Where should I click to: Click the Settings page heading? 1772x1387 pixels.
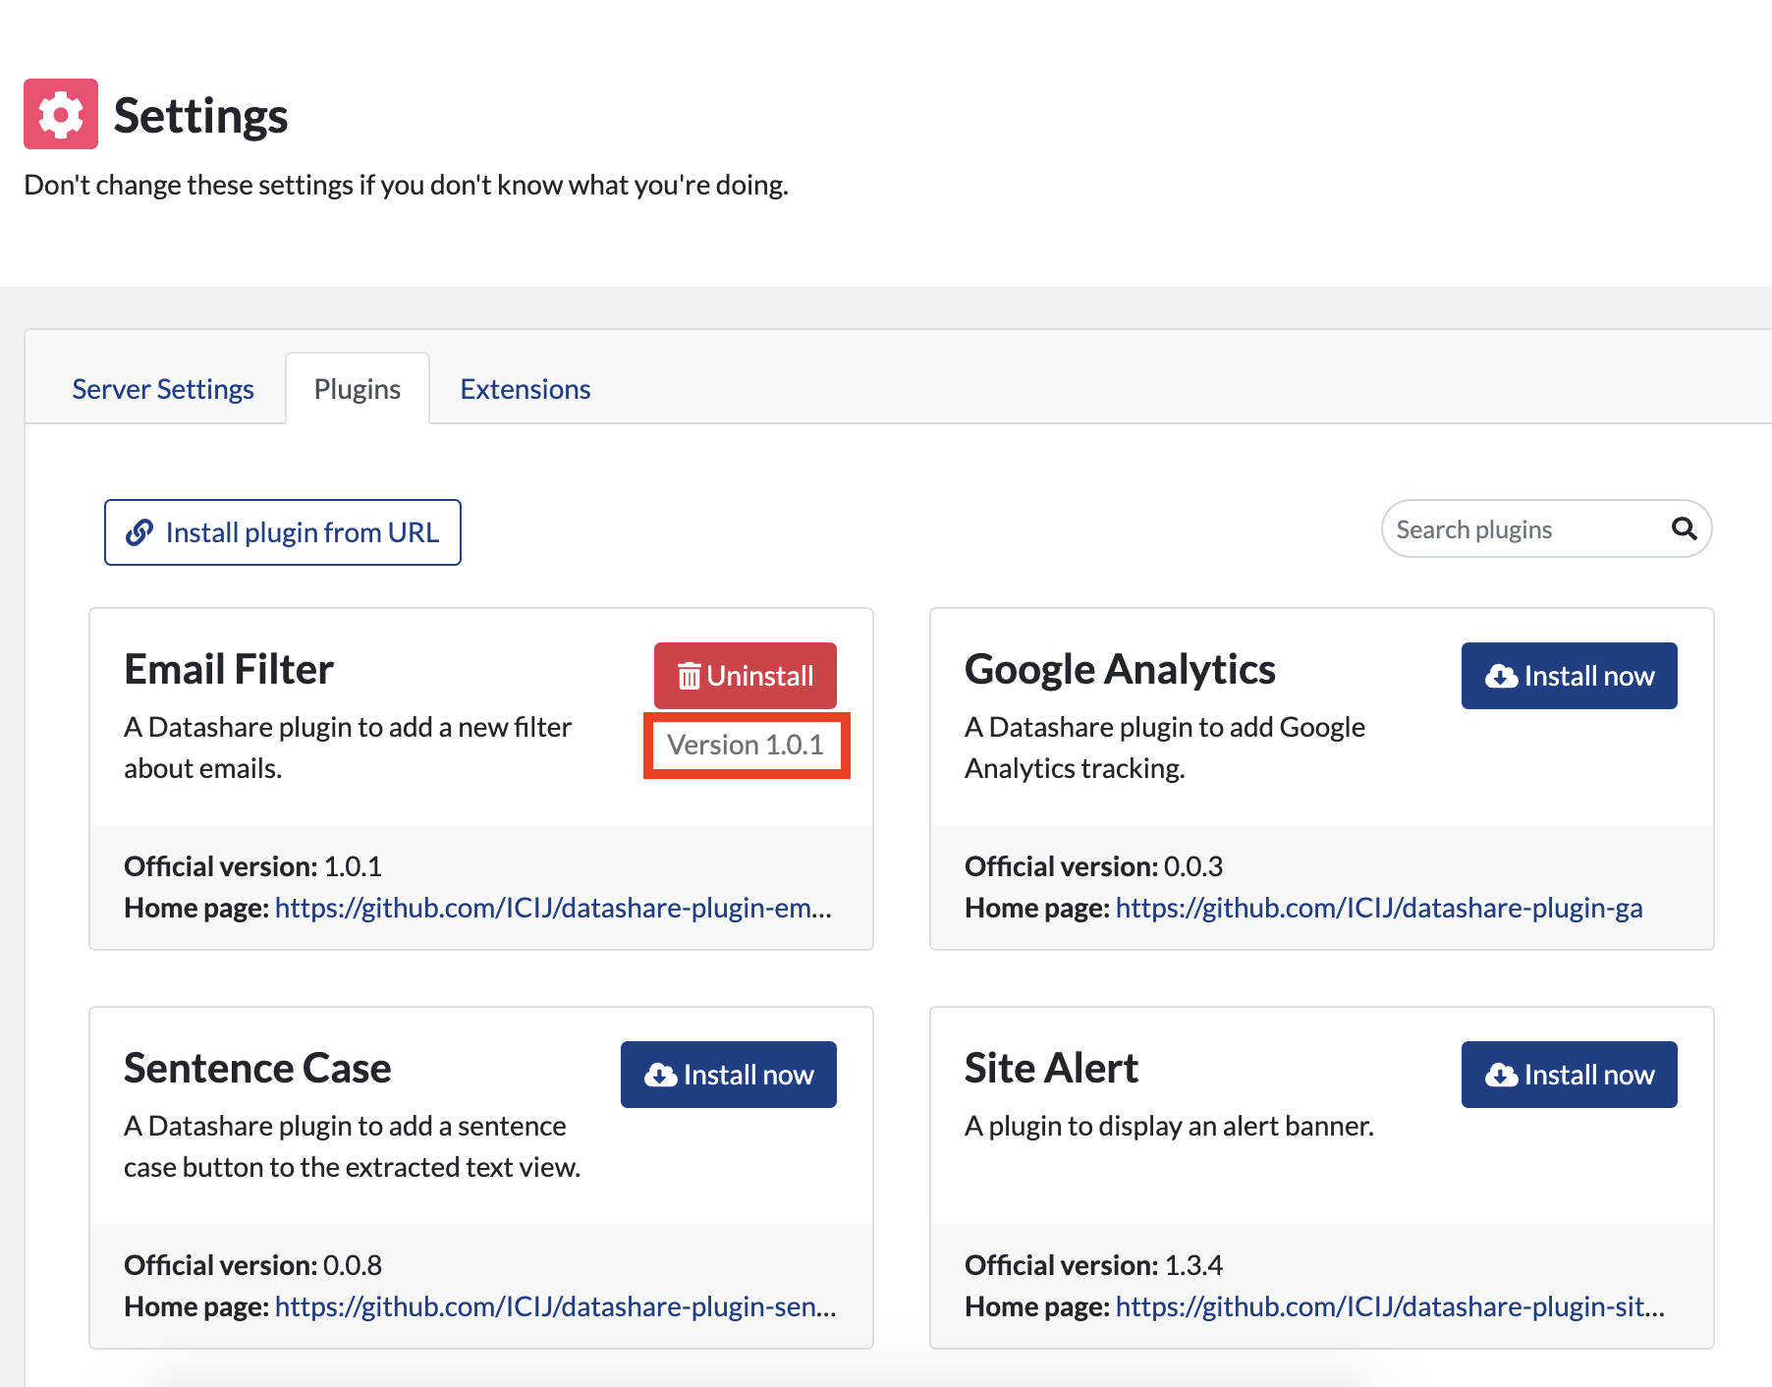pos(200,116)
